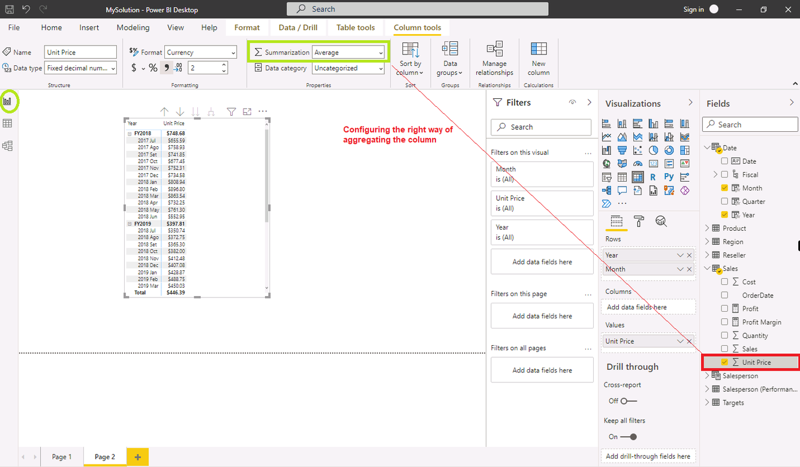The image size is (800, 467).
Task: Open the Data category dropdown
Action: (348, 68)
